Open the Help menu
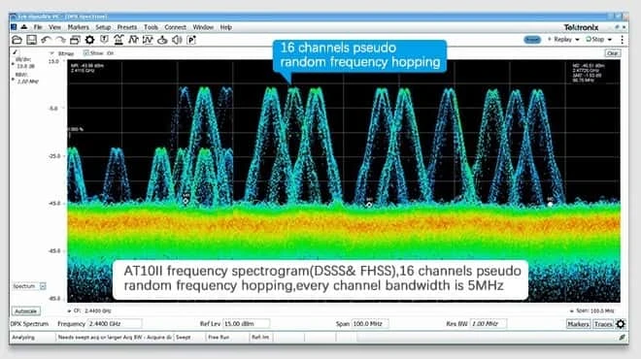The image size is (641, 359). [226, 27]
